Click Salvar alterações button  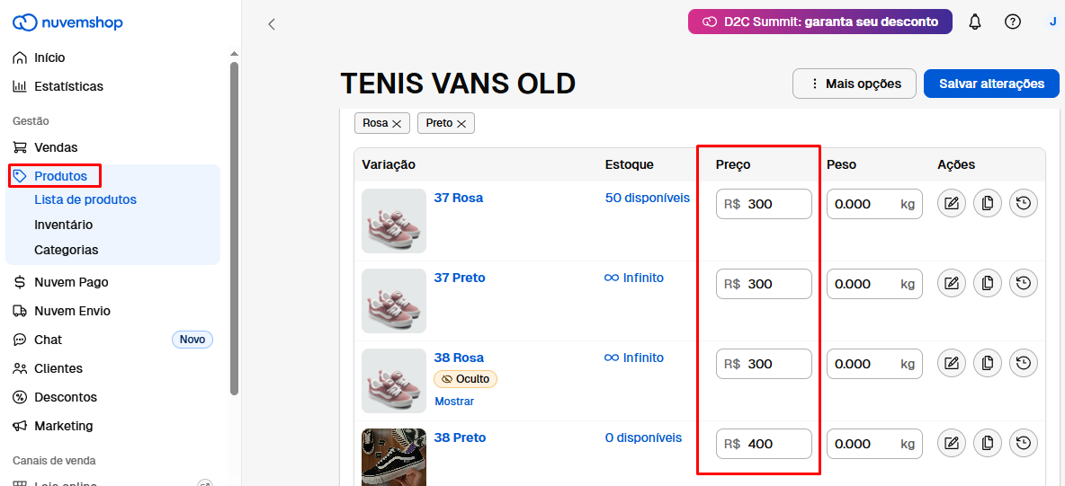pyautogui.click(x=991, y=84)
